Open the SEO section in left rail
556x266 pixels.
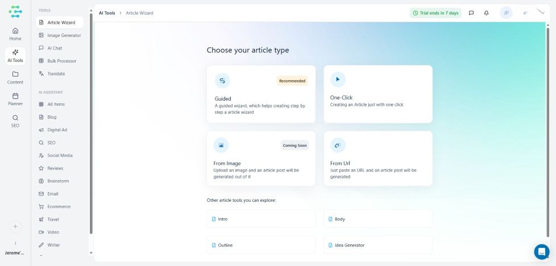[x=15, y=121]
